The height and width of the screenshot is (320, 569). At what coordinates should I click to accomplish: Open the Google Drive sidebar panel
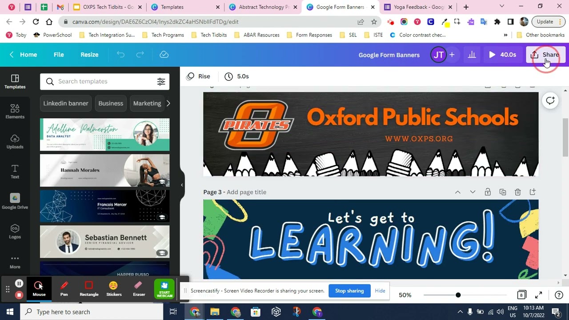click(x=15, y=202)
